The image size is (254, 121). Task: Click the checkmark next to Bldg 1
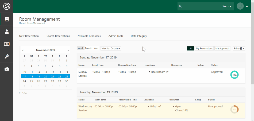160,106
